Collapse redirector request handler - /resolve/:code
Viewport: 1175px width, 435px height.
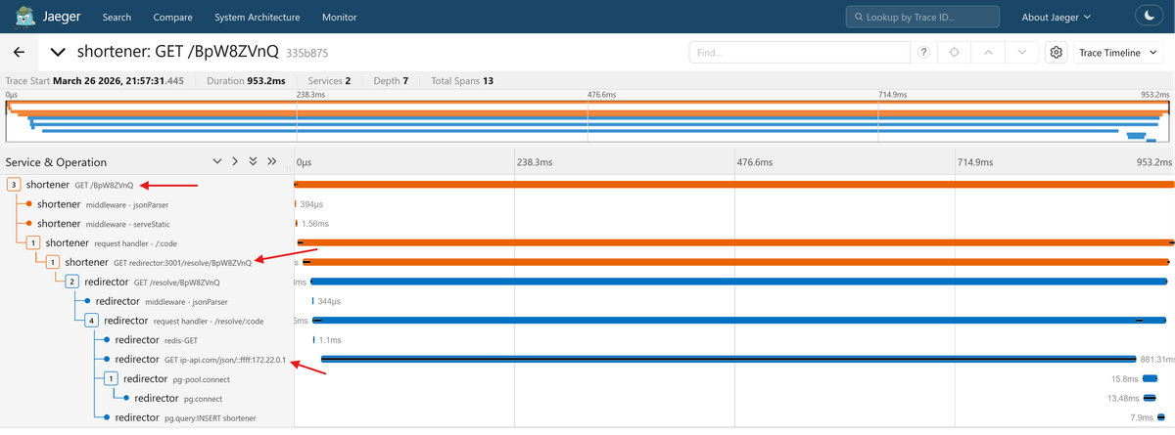92,320
